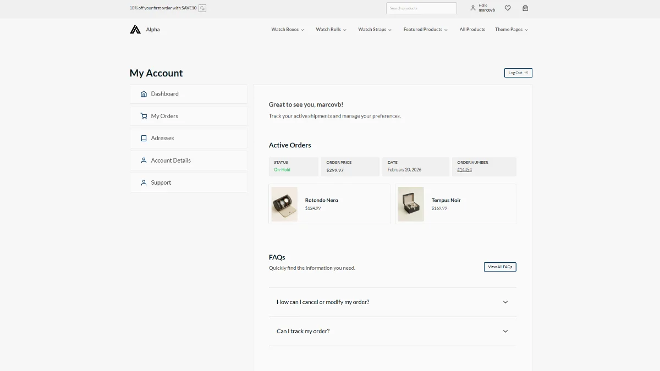Select the Dashboard home icon
This screenshot has width=660, height=371.
click(144, 94)
